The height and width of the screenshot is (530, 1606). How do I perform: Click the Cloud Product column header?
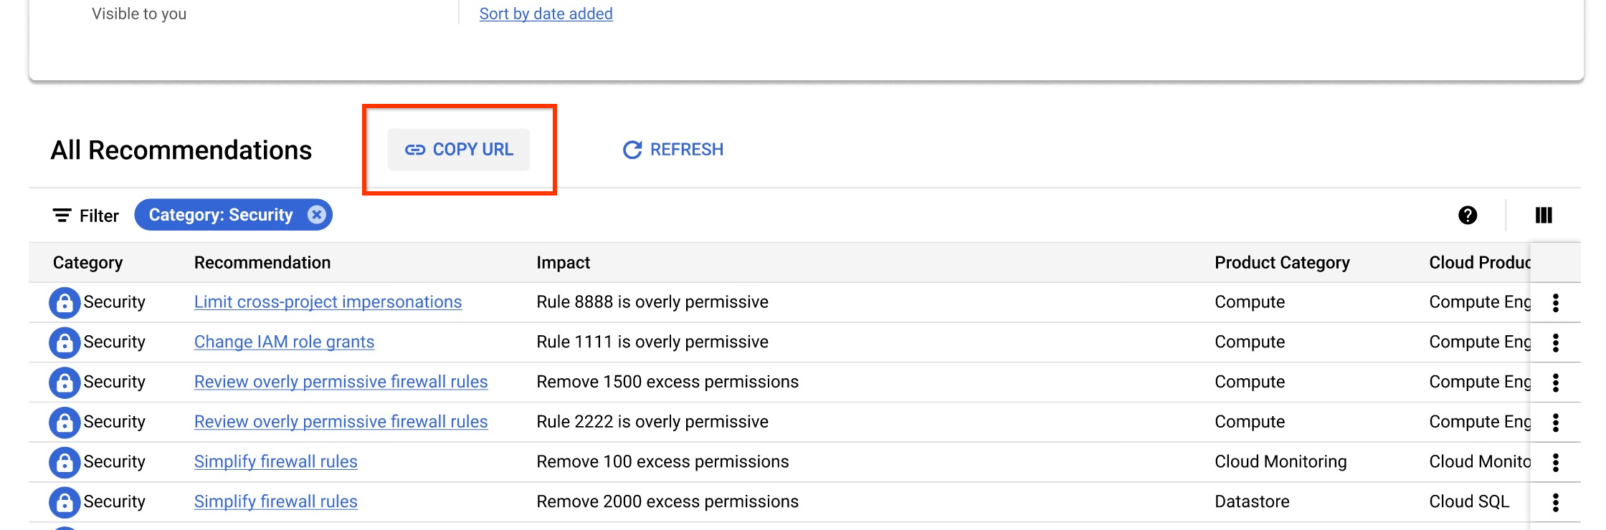(1479, 263)
